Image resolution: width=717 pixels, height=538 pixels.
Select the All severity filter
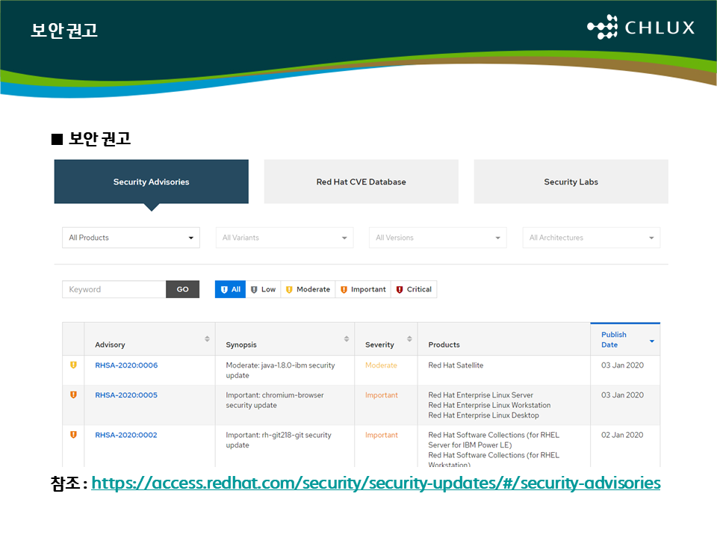click(x=231, y=289)
